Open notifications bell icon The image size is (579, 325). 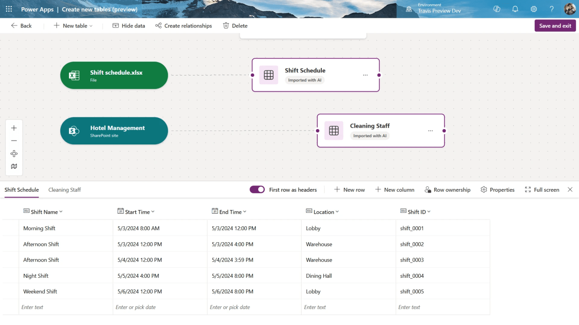514,9
